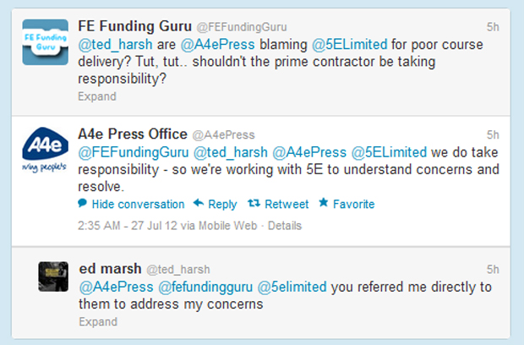
Task: Click the A4e Press Office logo avatar
Action: point(46,150)
